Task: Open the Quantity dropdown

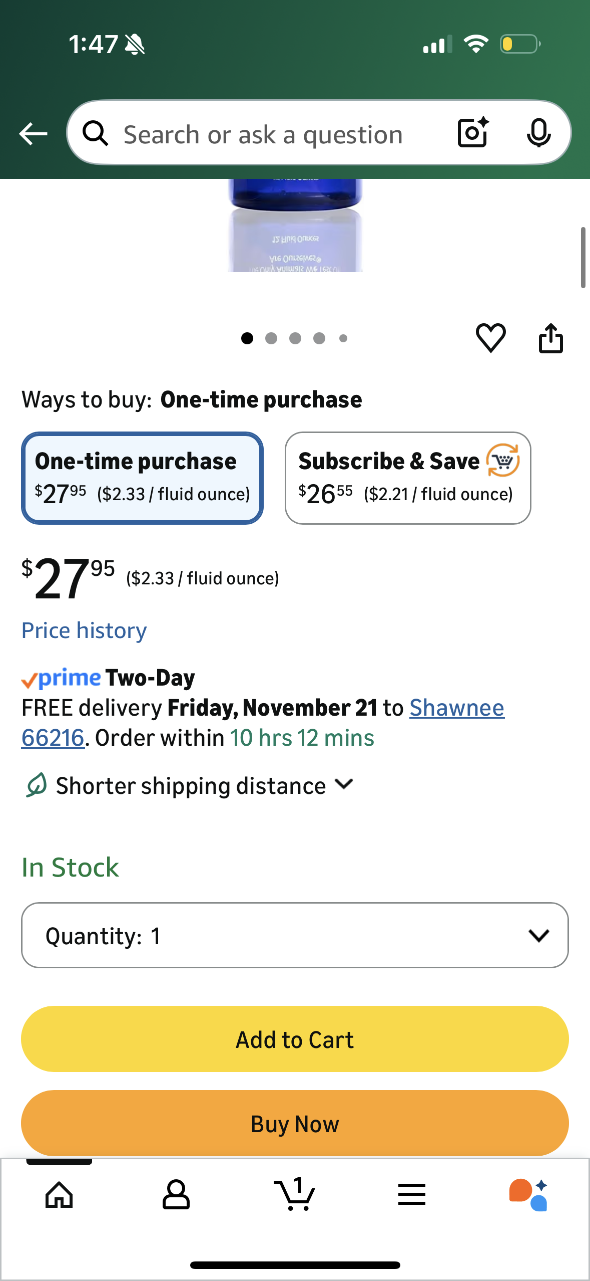Action: coord(294,935)
